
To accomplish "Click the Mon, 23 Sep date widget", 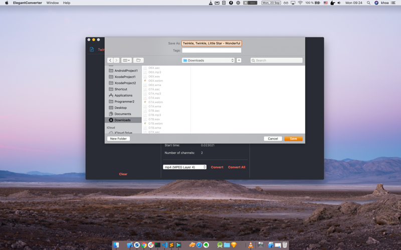I will [x=271, y=3].
